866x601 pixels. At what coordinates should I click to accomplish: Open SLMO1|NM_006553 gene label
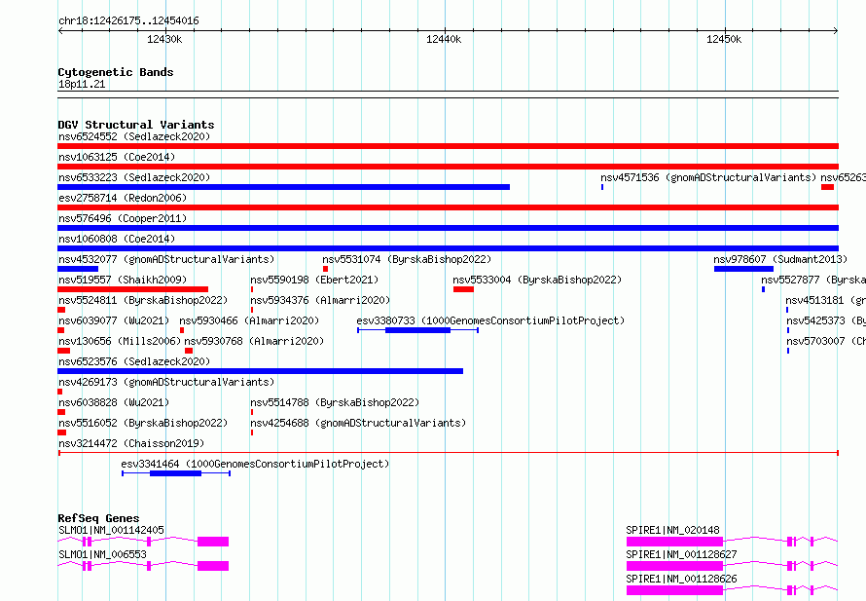[102, 554]
